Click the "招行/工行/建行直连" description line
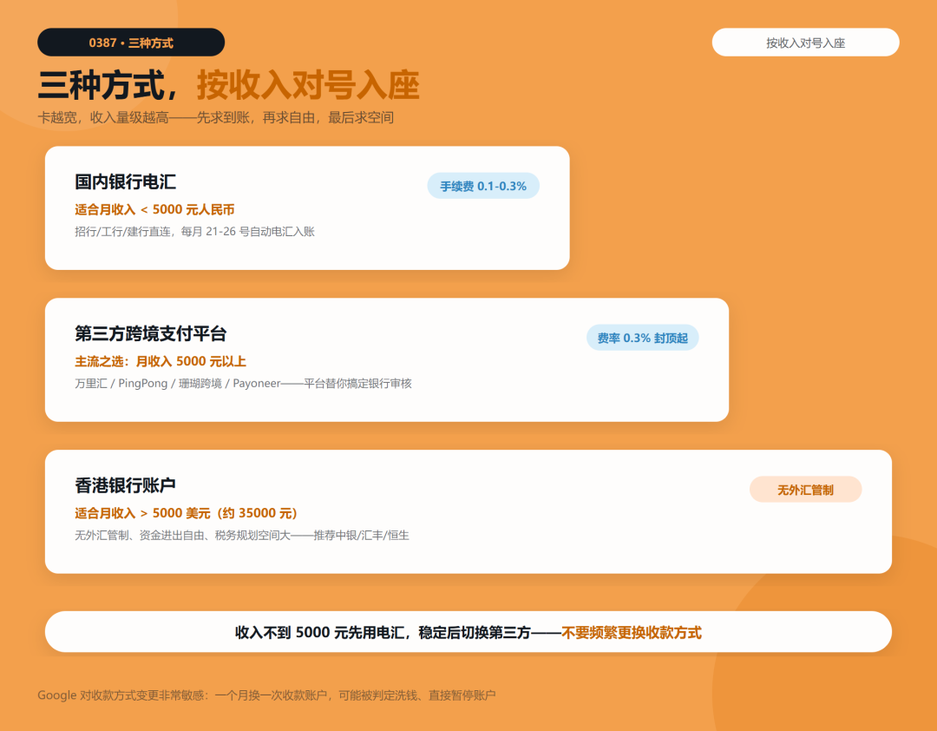Screen dimensions: 937x731 click(194, 232)
